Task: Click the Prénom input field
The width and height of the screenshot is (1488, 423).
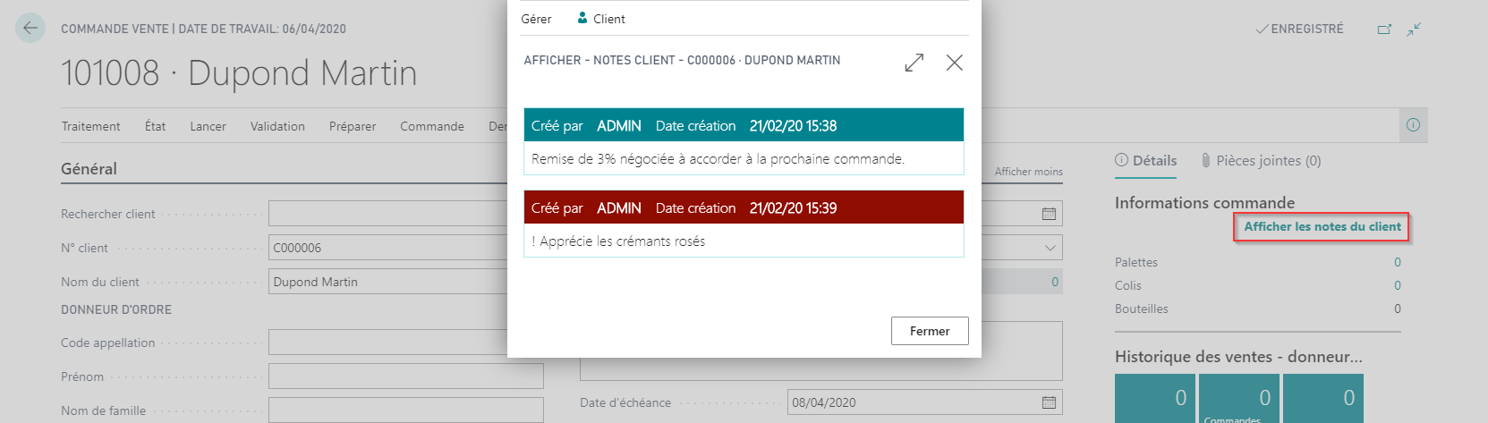Action: click(x=405, y=376)
